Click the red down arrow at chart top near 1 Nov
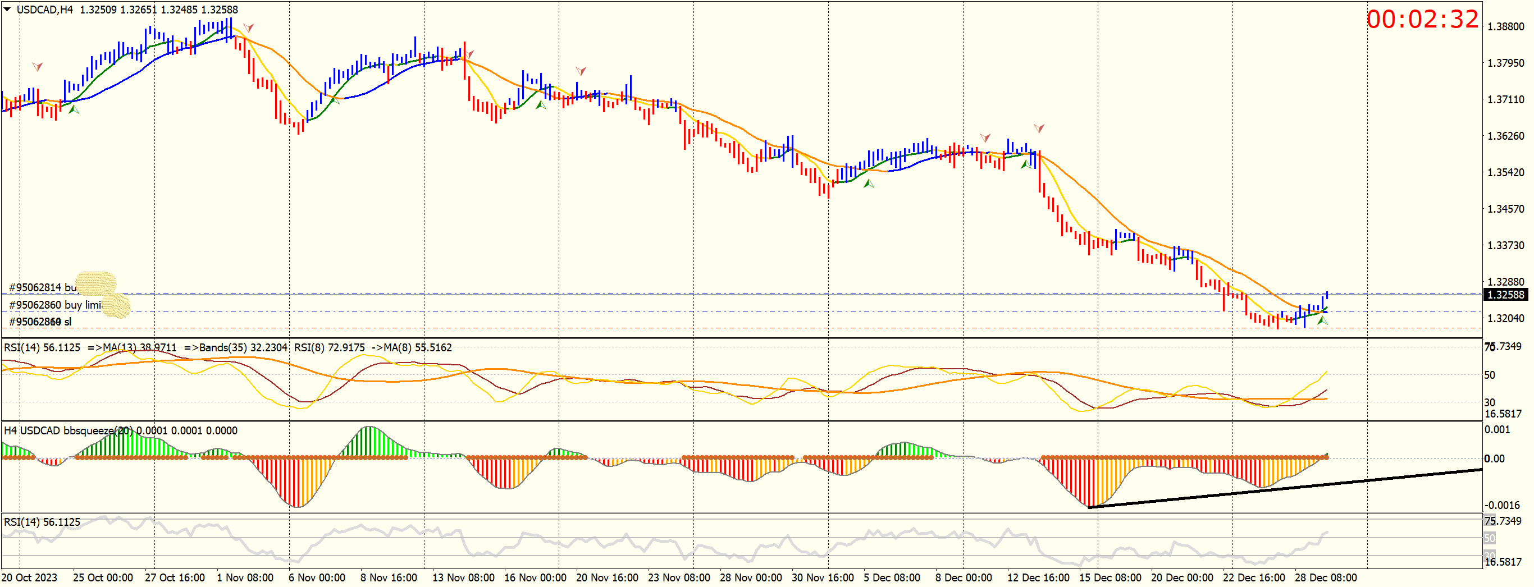The width and height of the screenshot is (1534, 587). [248, 27]
